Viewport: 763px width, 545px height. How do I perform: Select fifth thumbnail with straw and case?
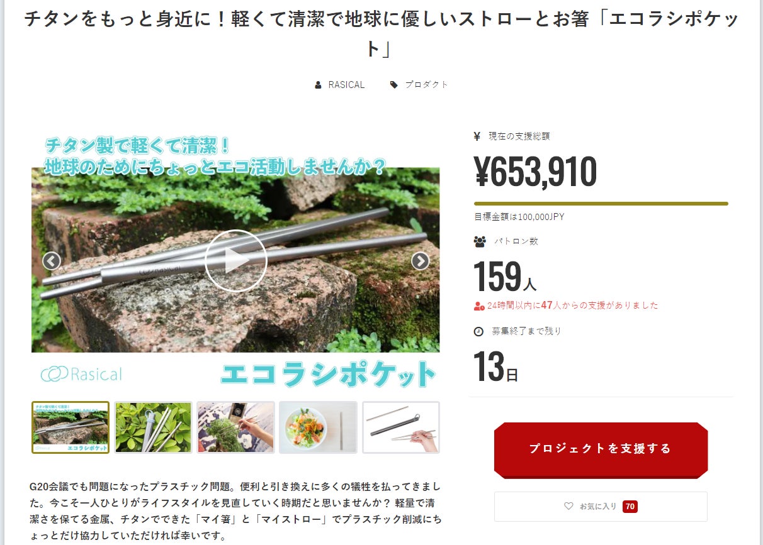(401, 427)
